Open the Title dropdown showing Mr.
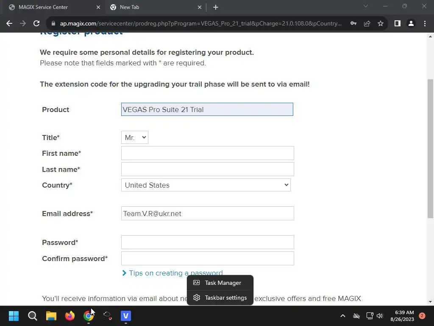The height and width of the screenshot is (326, 434). tap(135, 138)
